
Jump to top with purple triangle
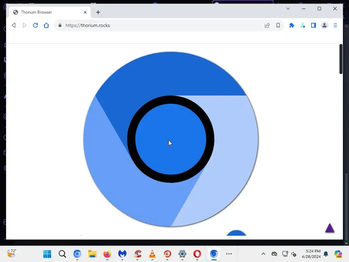330,228
